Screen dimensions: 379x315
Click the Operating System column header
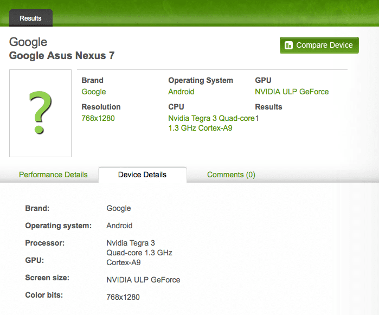point(201,80)
